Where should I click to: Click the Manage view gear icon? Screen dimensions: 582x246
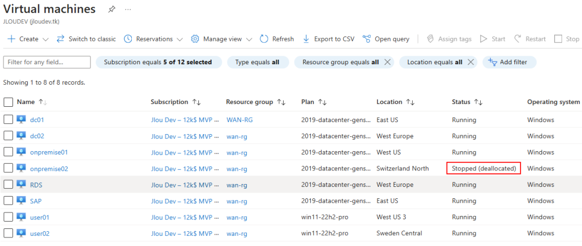[196, 39]
